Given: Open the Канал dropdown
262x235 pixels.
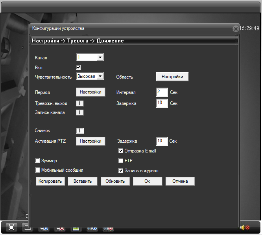Looking at the screenshot, I should (x=100, y=57).
